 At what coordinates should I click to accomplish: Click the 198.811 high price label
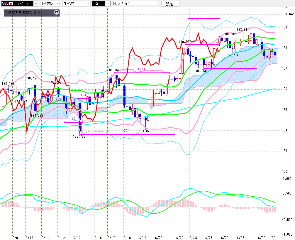coord(243,30)
